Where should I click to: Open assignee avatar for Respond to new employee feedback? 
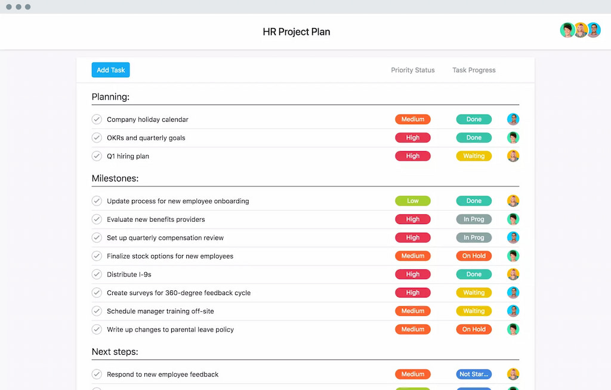pyautogui.click(x=513, y=374)
